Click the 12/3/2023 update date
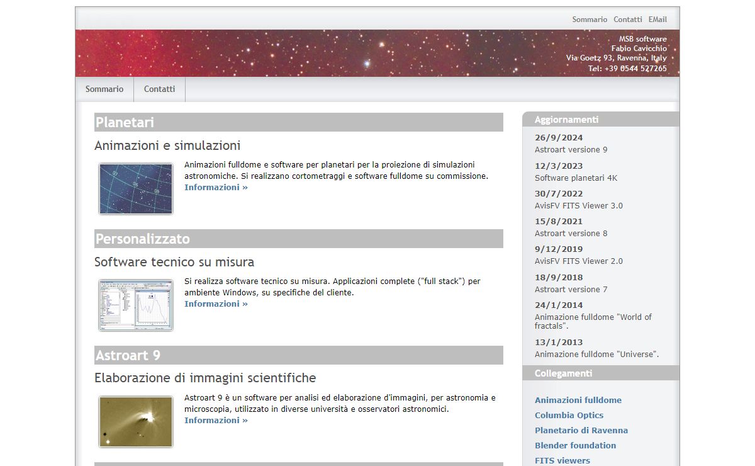The height and width of the screenshot is (466, 755). [x=559, y=166]
